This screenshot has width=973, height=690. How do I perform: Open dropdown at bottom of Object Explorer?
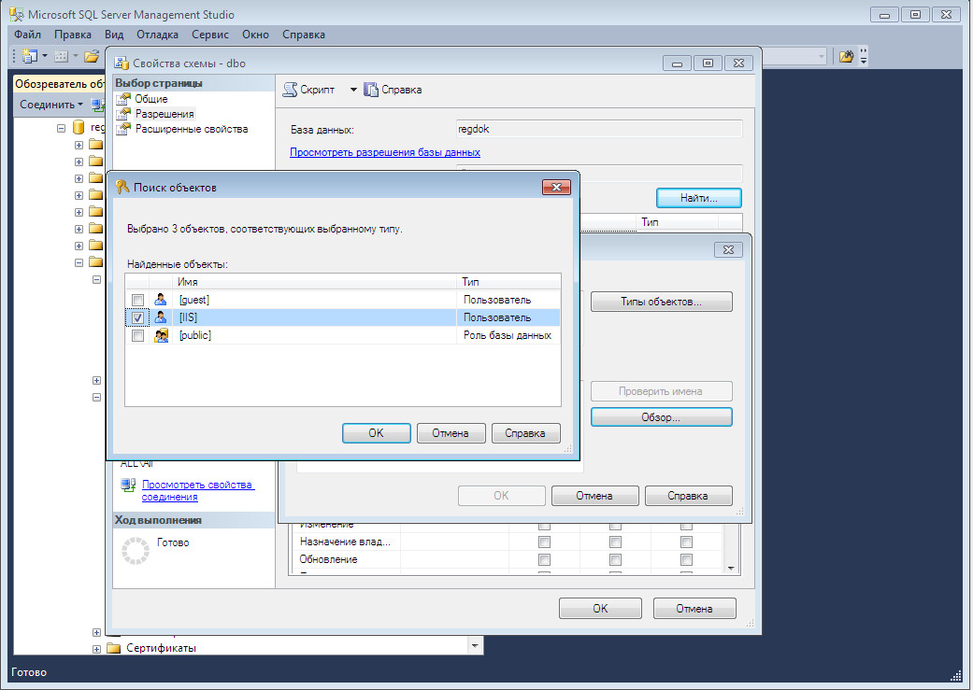(x=475, y=646)
